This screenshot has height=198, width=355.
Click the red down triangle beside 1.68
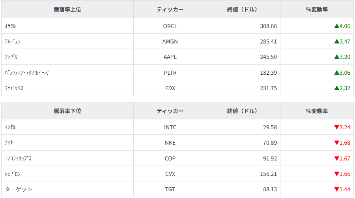[x=336, y=143]
